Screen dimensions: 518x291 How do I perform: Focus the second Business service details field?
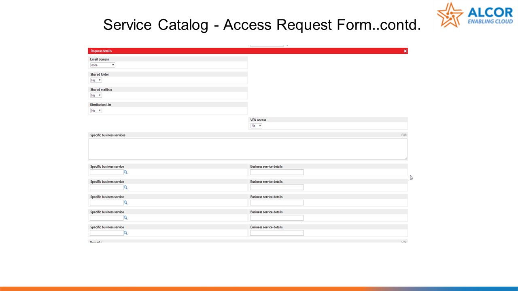pyautogui.click(x=277, y=187)
